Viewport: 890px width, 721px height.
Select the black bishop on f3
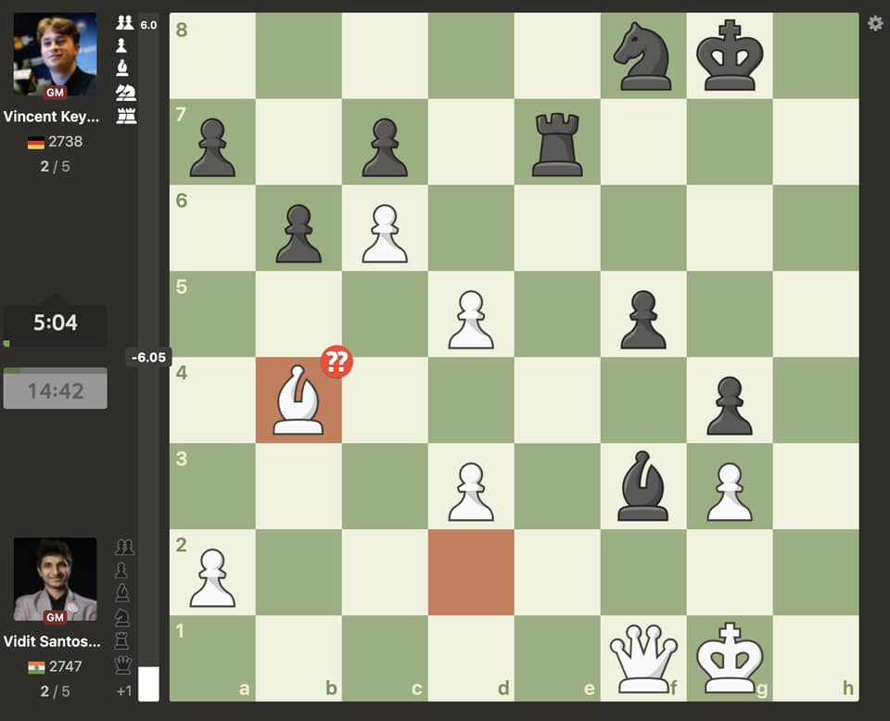coord(643,487)
